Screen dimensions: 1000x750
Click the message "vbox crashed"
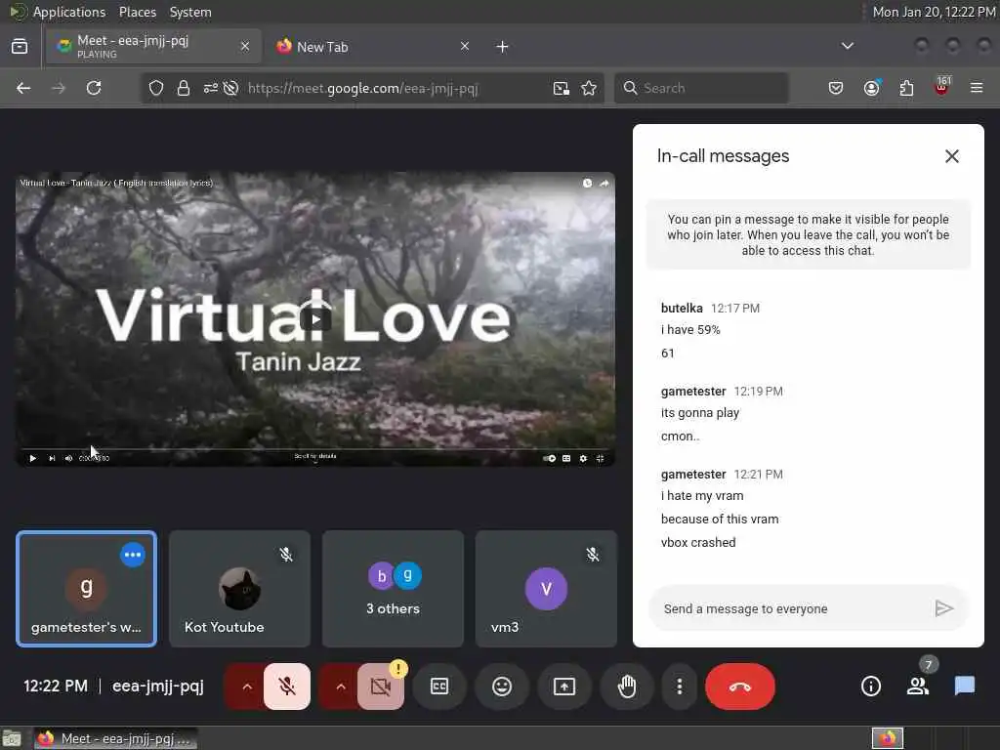coord(698,542)
